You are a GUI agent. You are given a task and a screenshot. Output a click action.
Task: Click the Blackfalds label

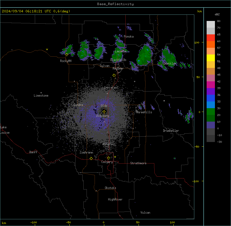click(118, 60)
